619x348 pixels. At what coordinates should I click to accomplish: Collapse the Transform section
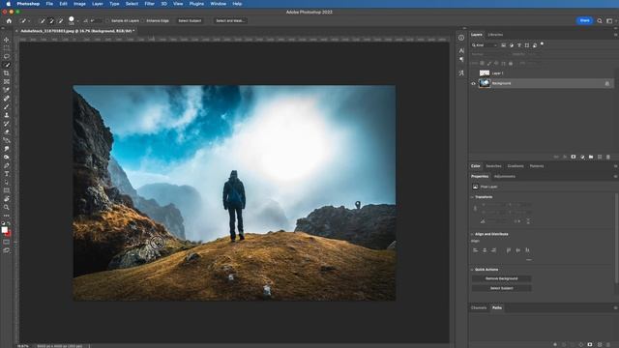pos(472,197)
